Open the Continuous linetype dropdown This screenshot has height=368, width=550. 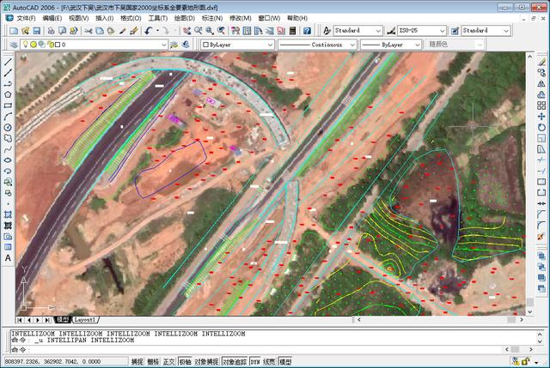coord(317,45)
